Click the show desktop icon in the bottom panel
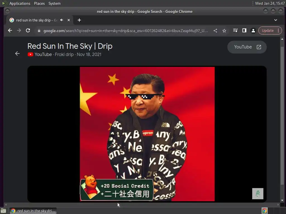286x214 pixels. (3, 211)
